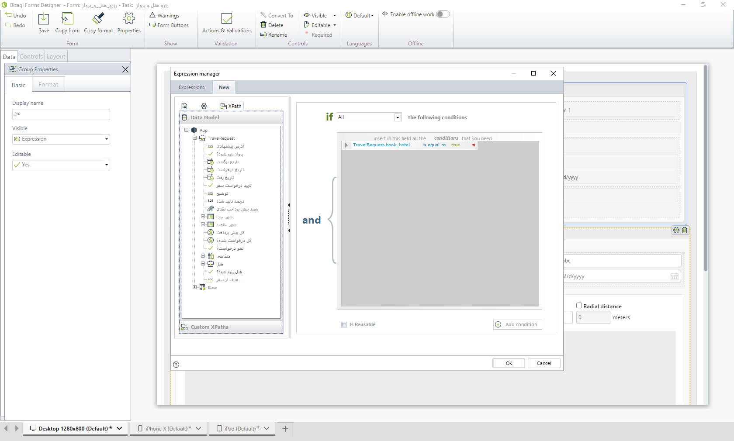
Task: Add a new device form with plus
Action: tap(285, 429)
